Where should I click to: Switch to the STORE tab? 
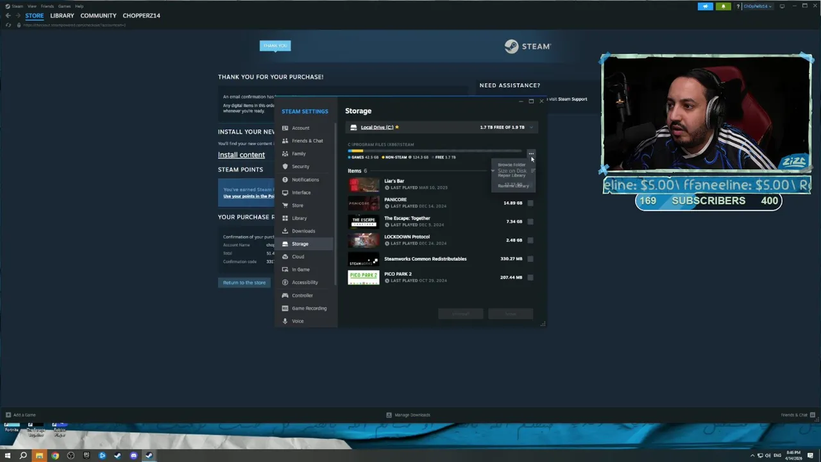pos(35,15)
